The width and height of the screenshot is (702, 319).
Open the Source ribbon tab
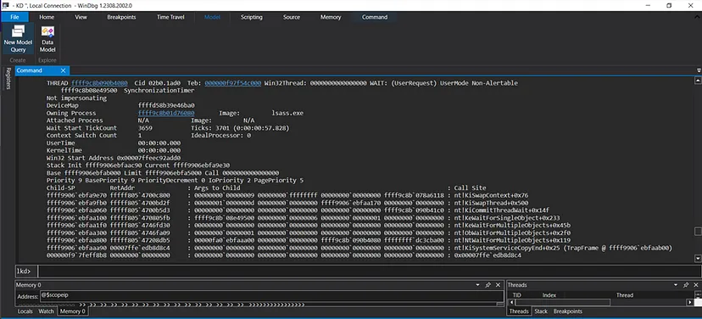(292, 17)
